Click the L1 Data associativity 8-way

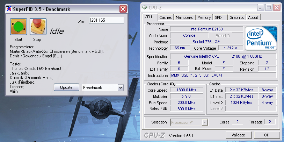(x=268, y=90)
